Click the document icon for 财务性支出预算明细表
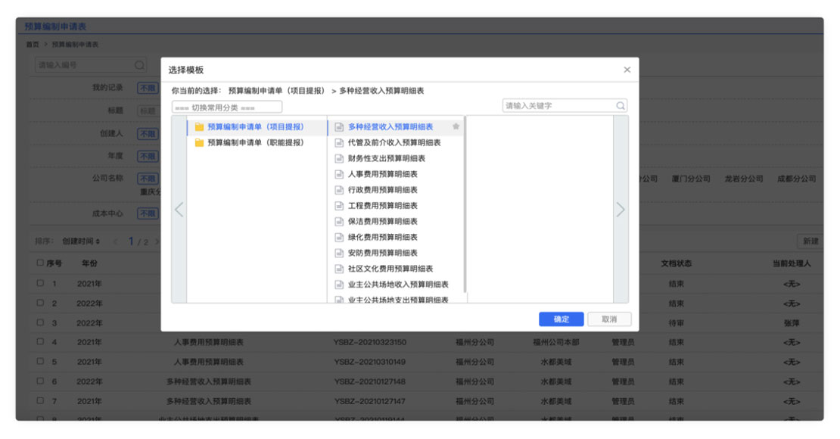840x439 pixels. pos(340,159)
